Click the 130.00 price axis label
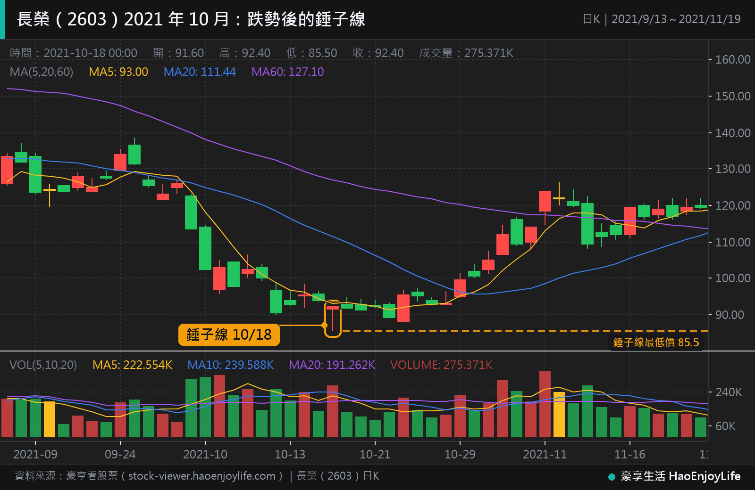The width and height of the screenshot is (755, 490). (x=733, y=169)
